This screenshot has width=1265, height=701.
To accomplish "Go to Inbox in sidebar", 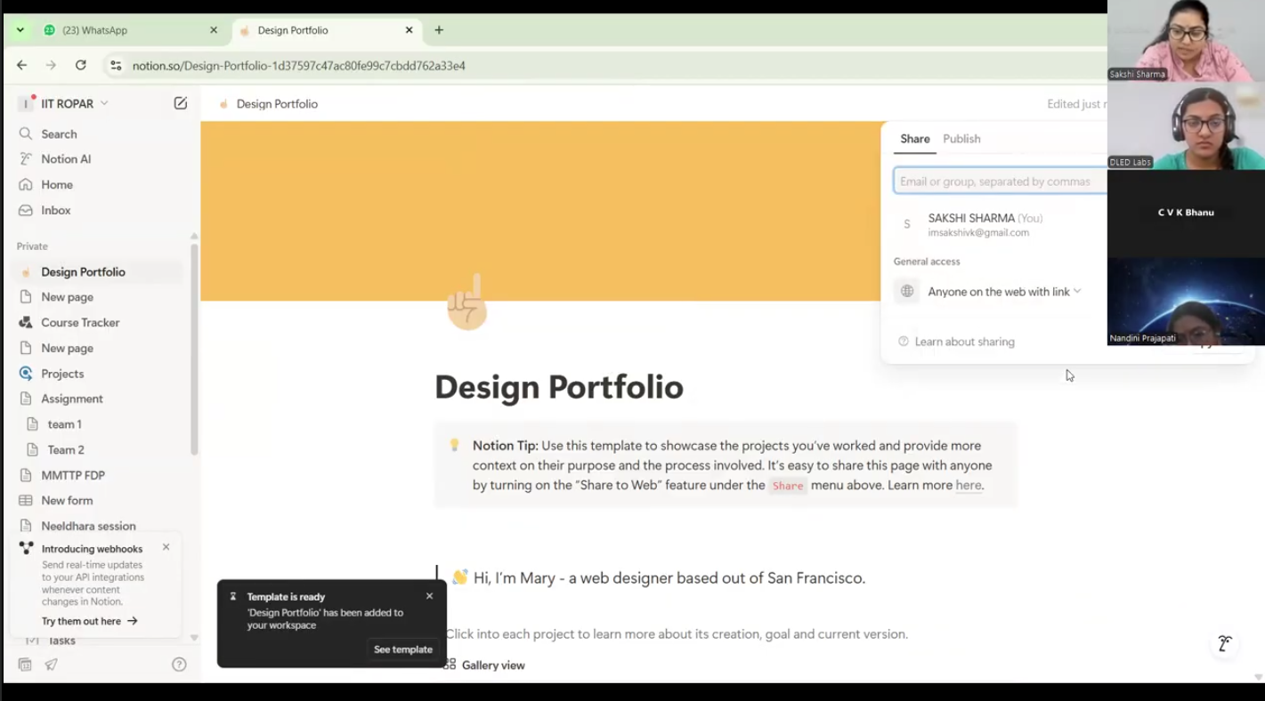I will click(x=55, y=210).
